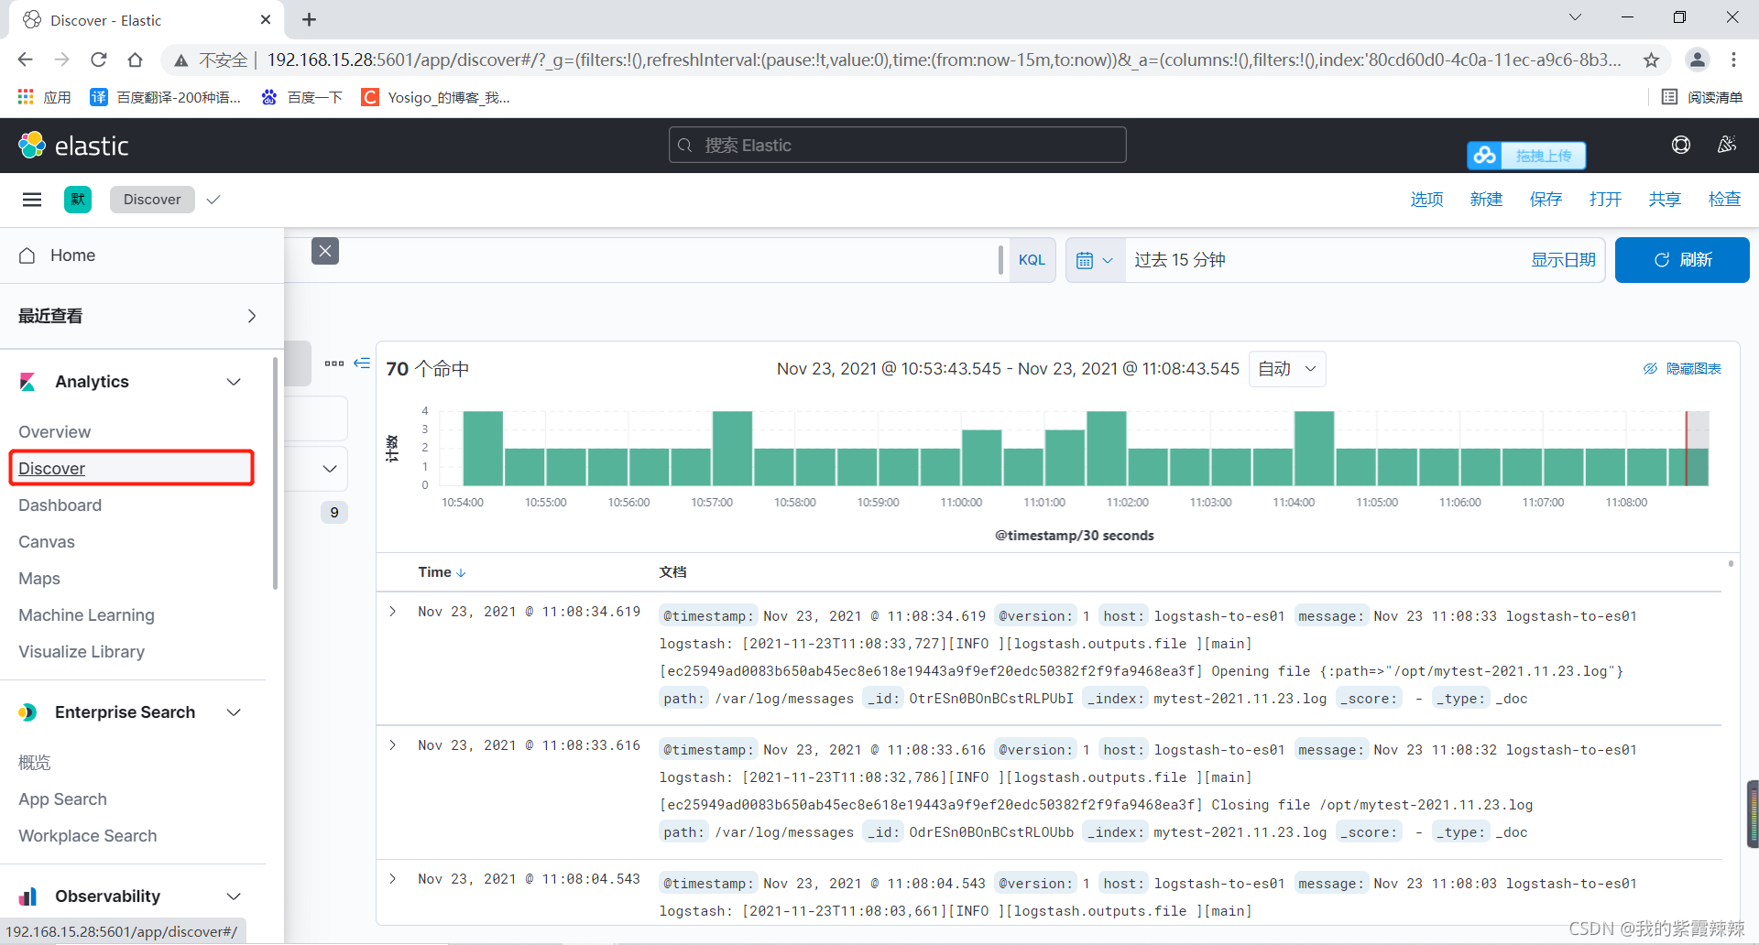This screenshot has height=945, width=1759.
Task: Open the calendar quick date menu
Action: coord(1095,260)
